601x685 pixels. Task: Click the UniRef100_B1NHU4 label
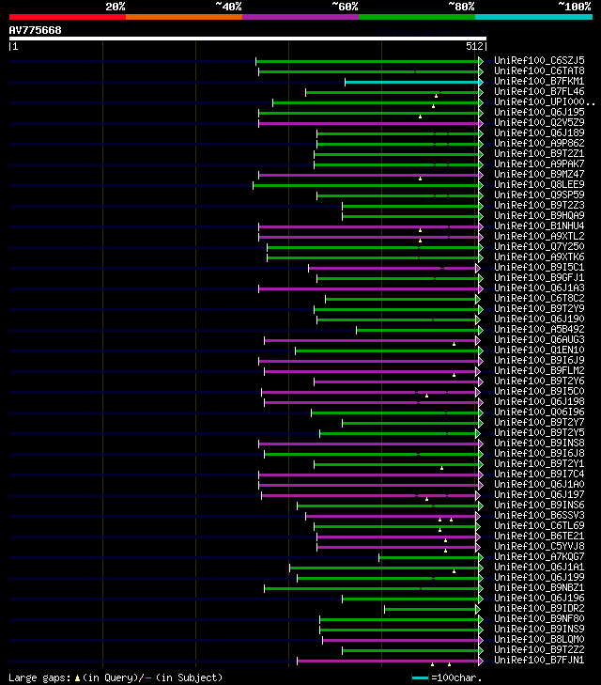(x=539, y=226)
